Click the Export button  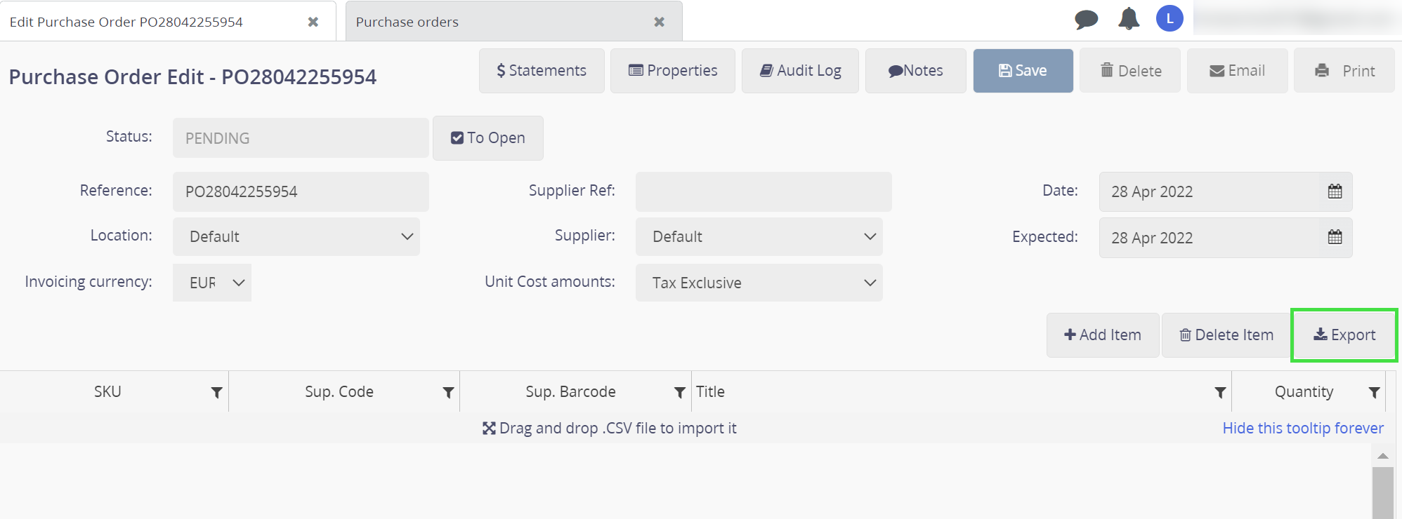click(1344, 335)
